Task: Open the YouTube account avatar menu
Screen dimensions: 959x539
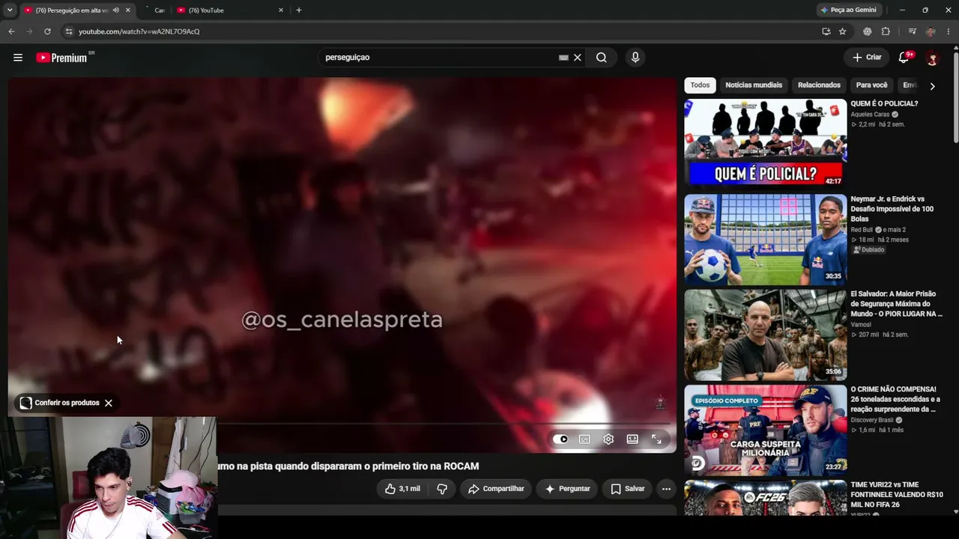Action: point(932,58)
